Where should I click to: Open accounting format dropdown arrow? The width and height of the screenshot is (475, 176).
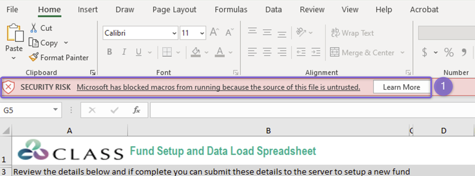[x=436, y=53]
